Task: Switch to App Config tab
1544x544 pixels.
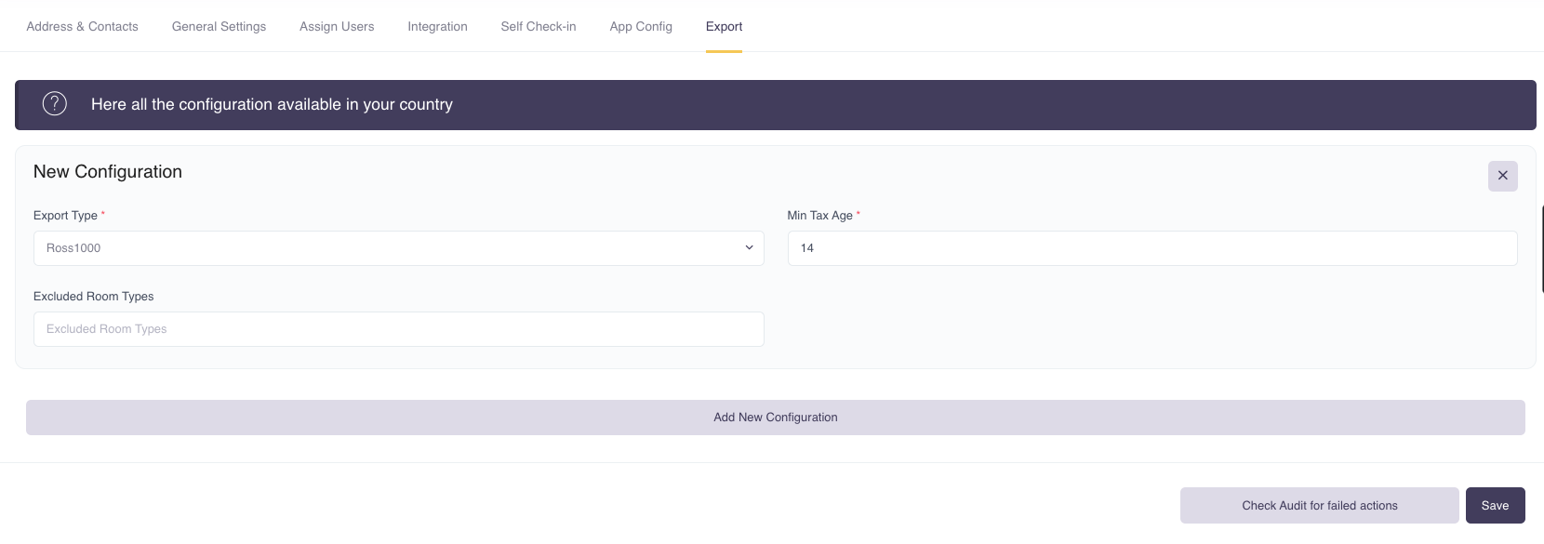Action: 641,26
